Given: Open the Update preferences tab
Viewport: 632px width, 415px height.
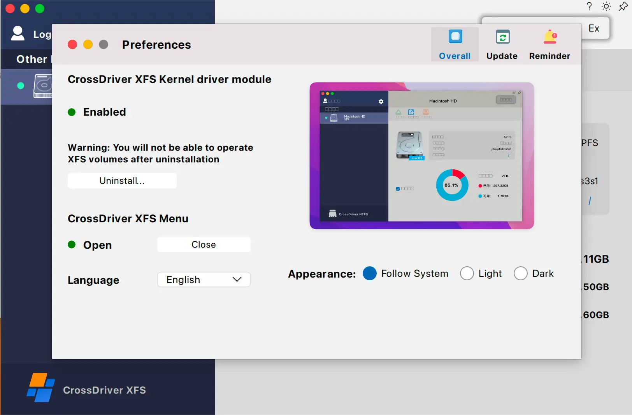Looking at the screenshot, I should pyautogui.click(x=502, y=44).
